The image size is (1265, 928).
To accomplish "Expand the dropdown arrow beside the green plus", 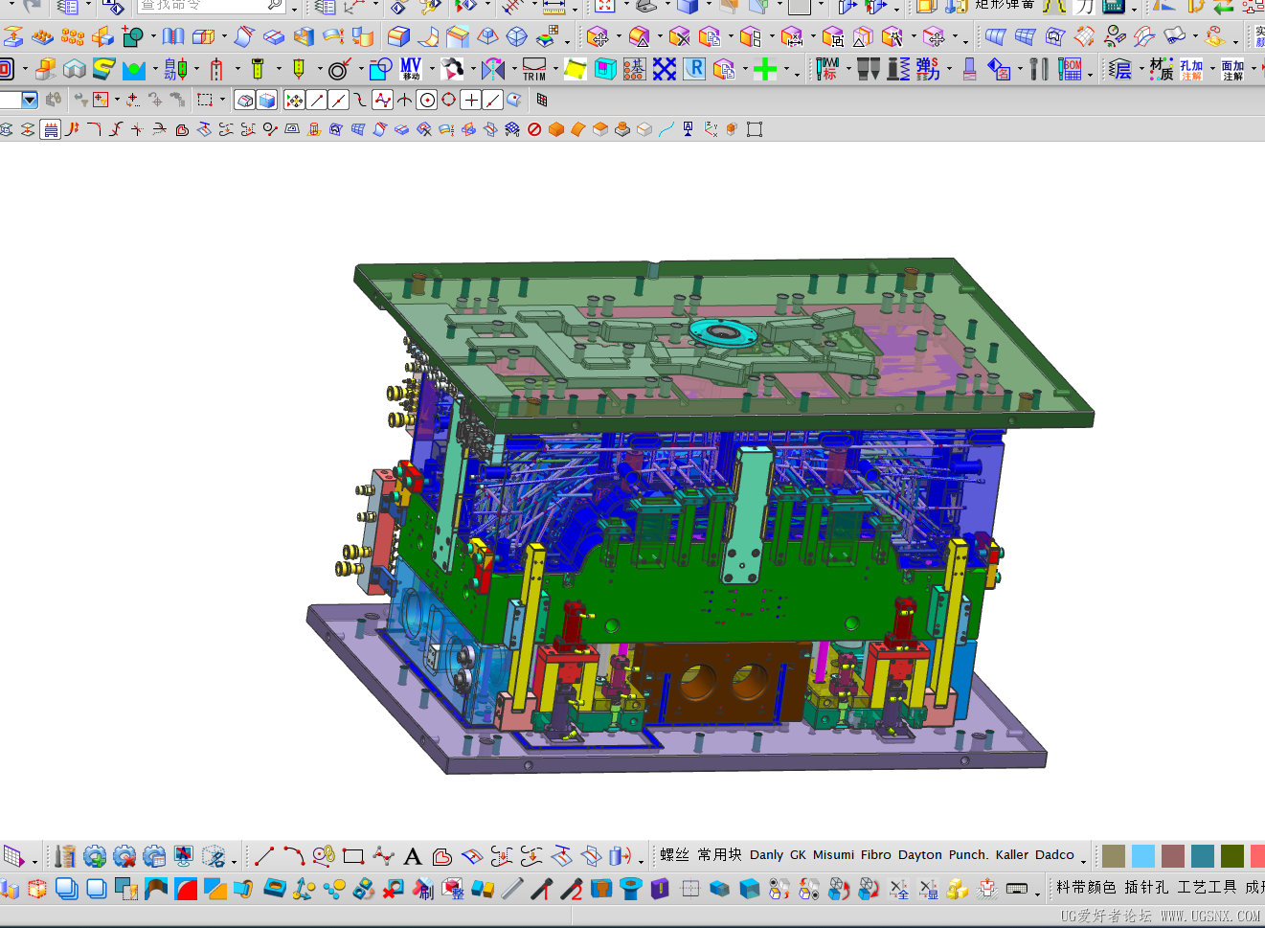I will (x=786, y=70).
